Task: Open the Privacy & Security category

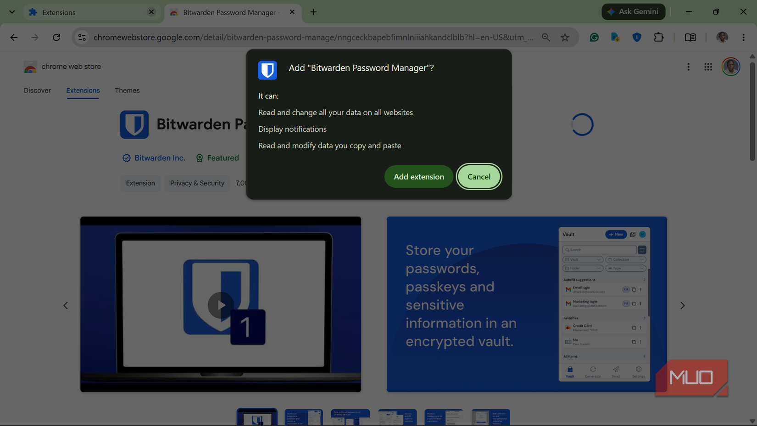Action: click(x=197, y=183)
